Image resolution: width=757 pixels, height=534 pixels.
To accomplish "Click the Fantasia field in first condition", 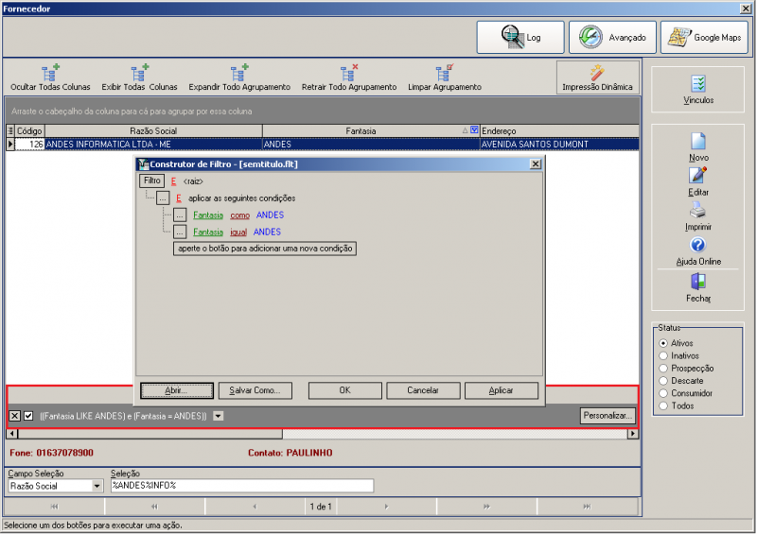I will pyautogui.click(x=208, y=215).
